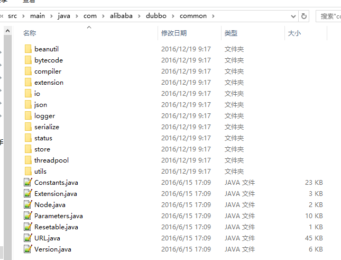This screenshot has width=341, height=260.
Task: Expand the chevron after main in path
Action: pos(51,16)
